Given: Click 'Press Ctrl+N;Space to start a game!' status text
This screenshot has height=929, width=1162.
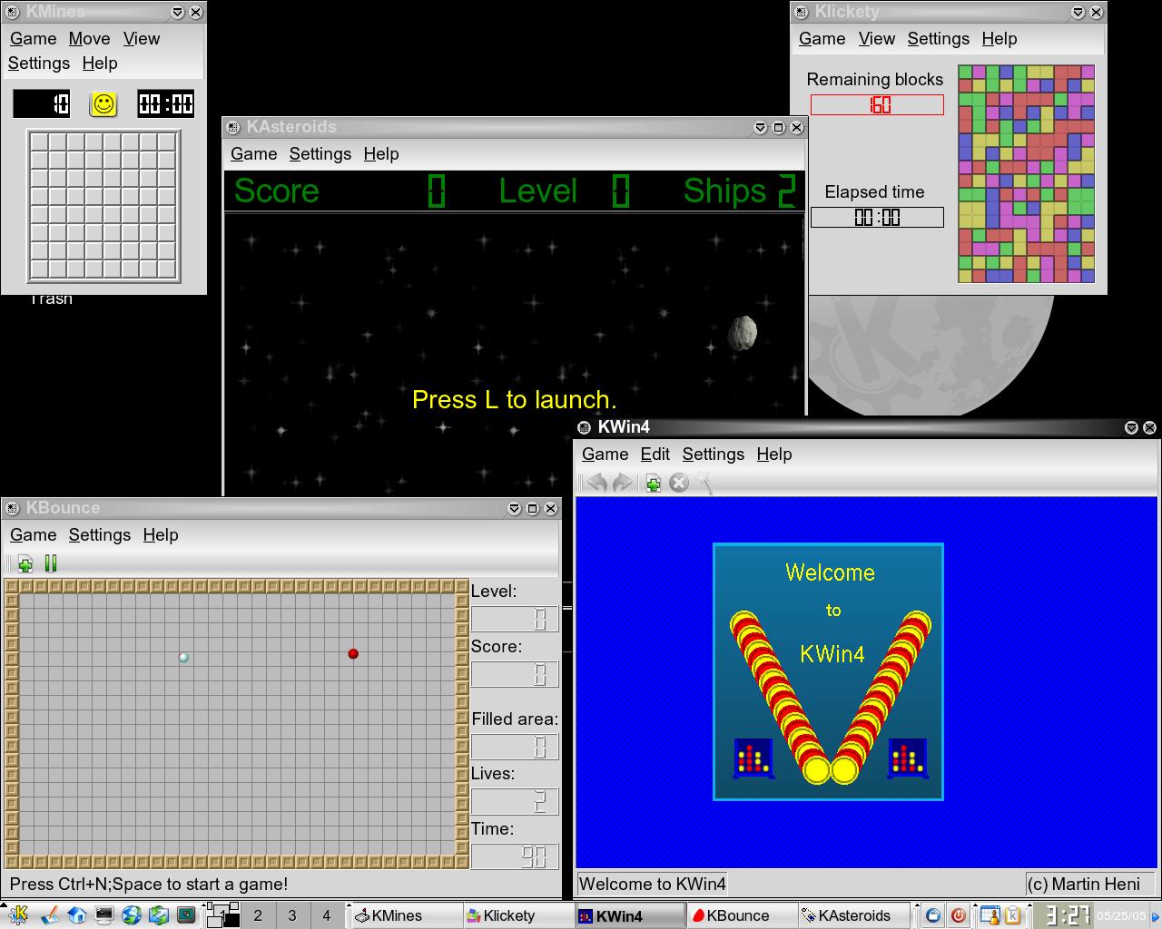Looking at the screenshot, I should click(149, 884).
